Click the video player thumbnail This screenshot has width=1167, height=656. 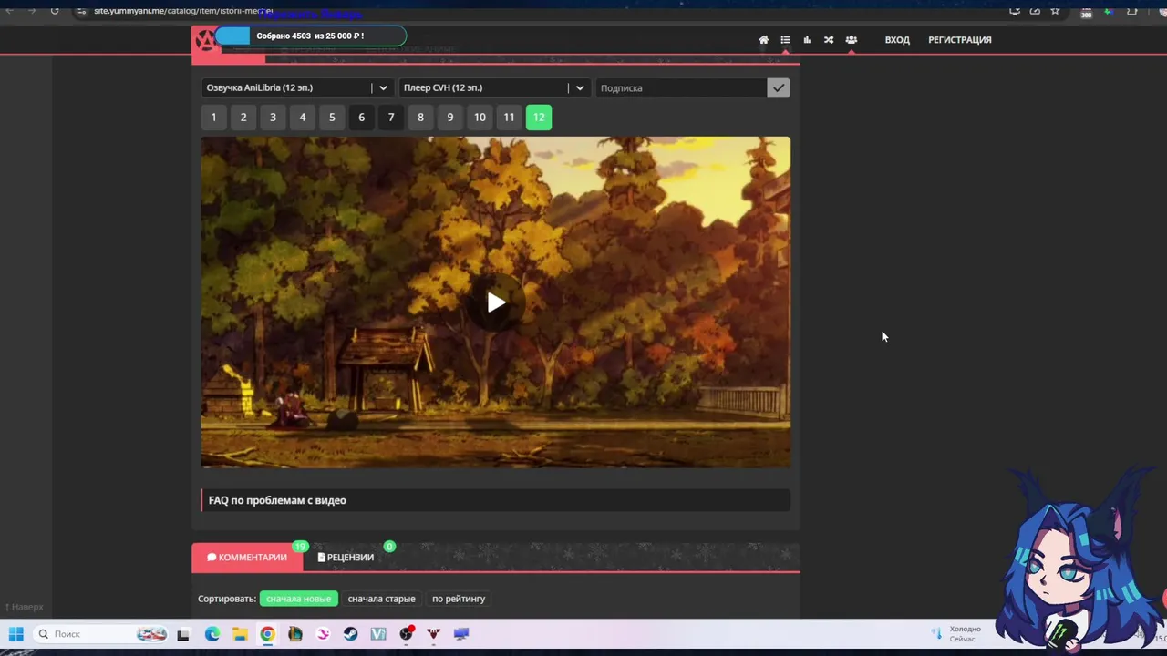pyautogui.click(x=496, y=302)
